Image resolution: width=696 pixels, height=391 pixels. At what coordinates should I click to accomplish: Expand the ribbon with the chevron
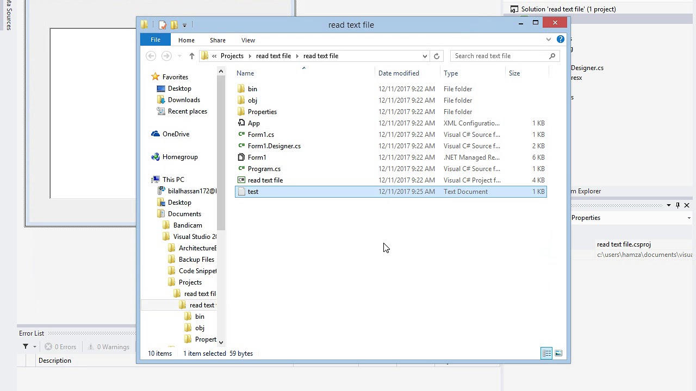pos(549,39)
